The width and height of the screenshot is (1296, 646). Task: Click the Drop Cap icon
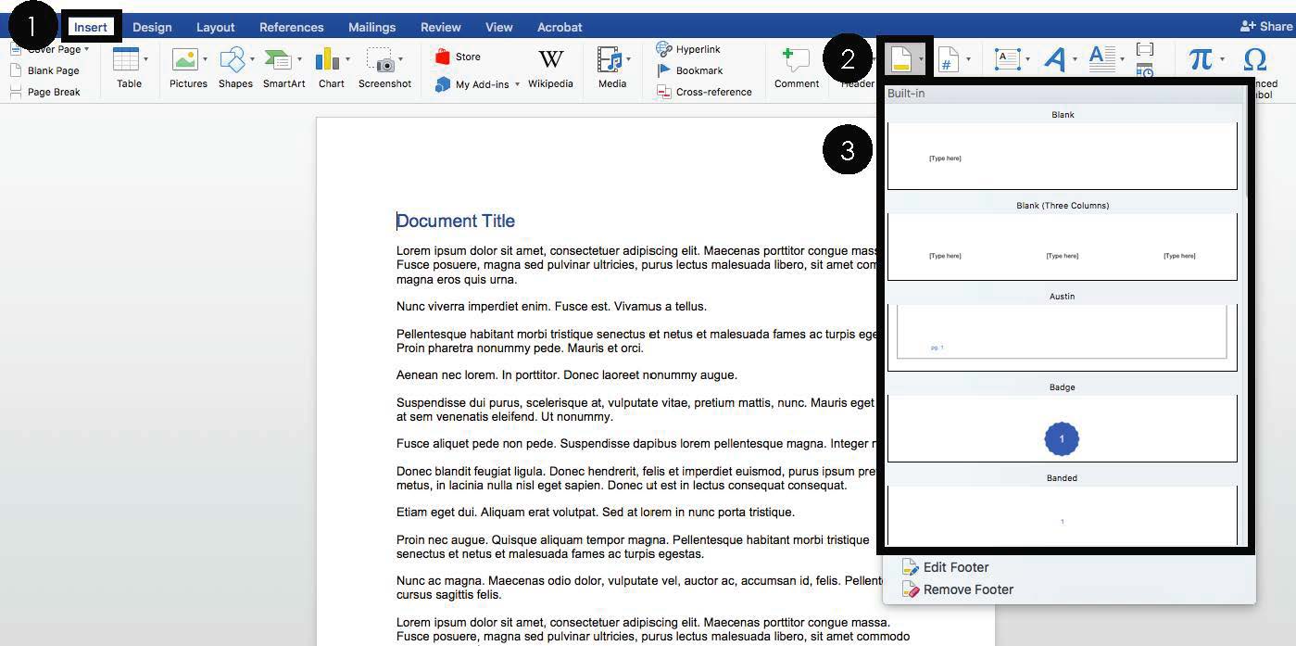pos(1101,59)
